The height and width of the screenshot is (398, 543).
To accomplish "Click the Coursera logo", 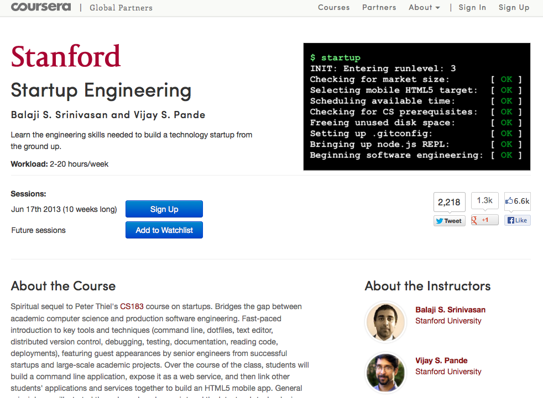I will pyautogui.click(x=41, y=7).
